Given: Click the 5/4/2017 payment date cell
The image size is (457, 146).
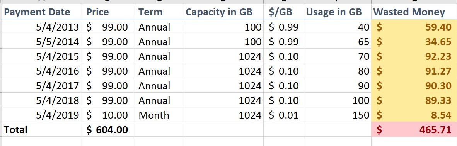Looking at the screenshot, I should (x=41, y=86).
